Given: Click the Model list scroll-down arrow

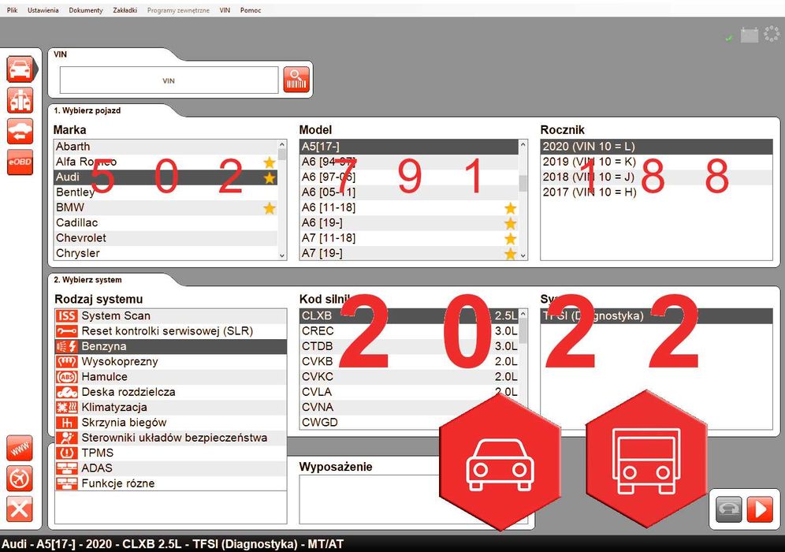Looking at the screenshot, I should pyautogui.click(x=523, y=255).
